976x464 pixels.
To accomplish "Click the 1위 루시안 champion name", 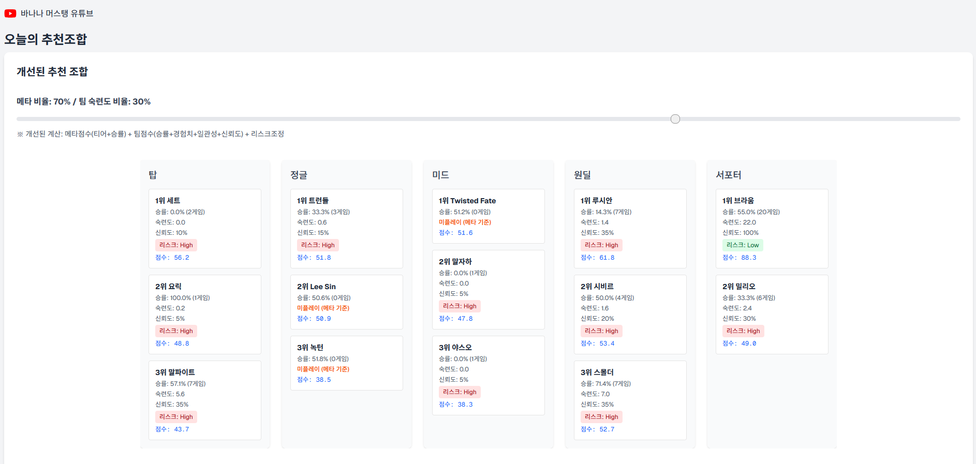I will pos(596,201).
